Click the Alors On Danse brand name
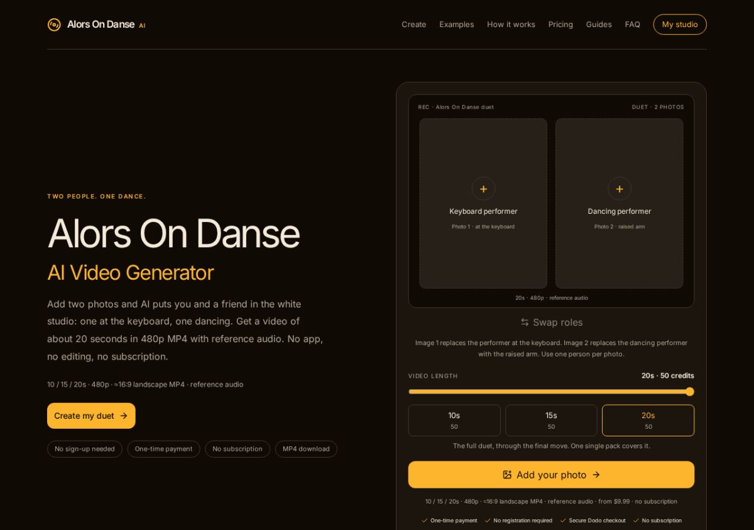Image resolution: width=754 pixels, height=530 pixels. tap(101, 25)
